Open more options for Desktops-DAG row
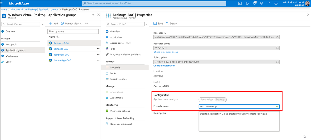Viewport: 311px width, 140px height. (x=99, y=43)
